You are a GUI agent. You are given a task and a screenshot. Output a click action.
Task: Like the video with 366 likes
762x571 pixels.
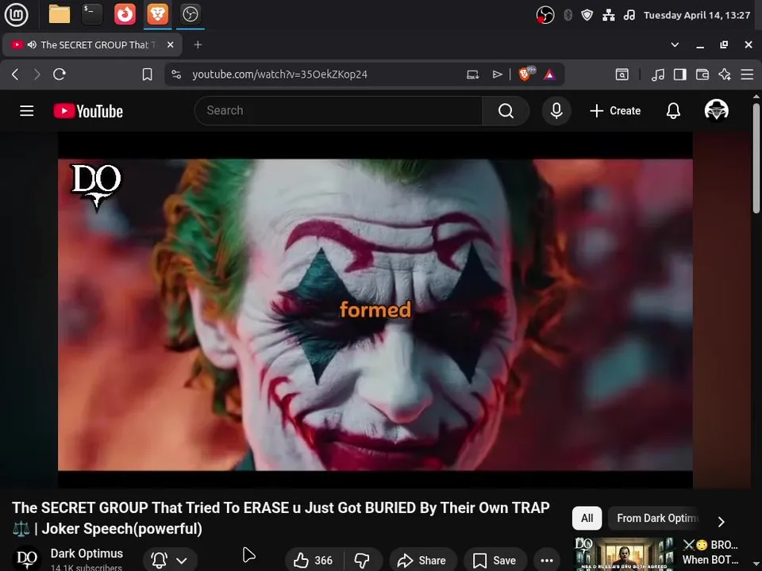pos(314,561)
